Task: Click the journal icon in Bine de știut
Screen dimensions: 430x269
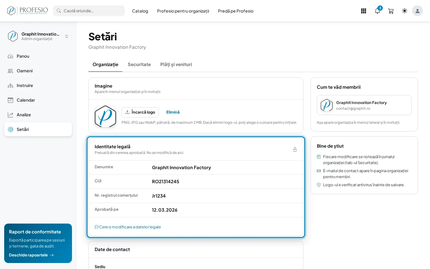Action: (x=319, y=157)
